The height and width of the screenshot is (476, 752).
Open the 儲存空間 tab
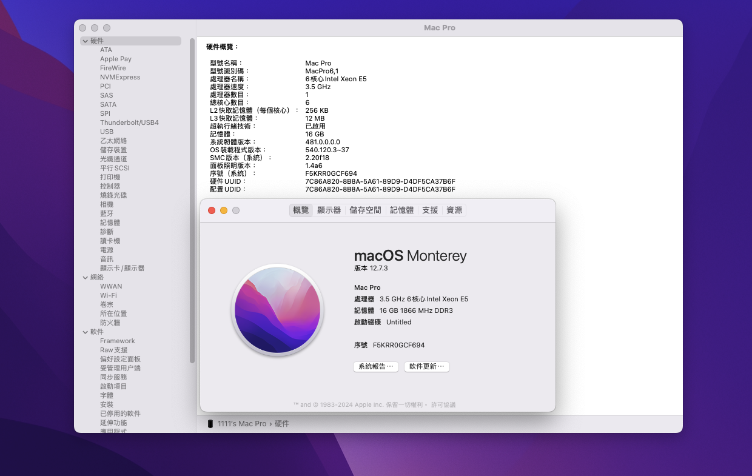365,210
